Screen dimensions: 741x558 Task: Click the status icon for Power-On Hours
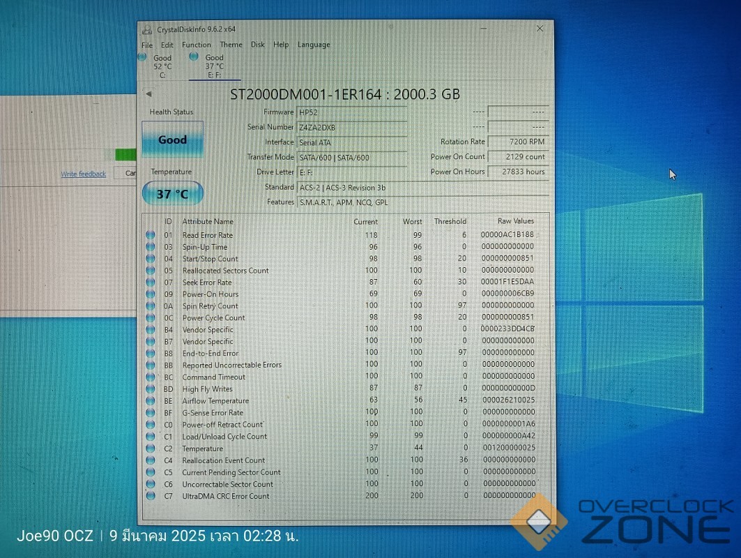coord(151,294)
